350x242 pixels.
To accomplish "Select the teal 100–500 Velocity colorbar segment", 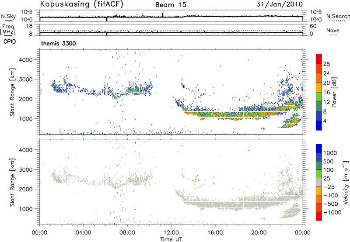I will [x=319, y=166].
